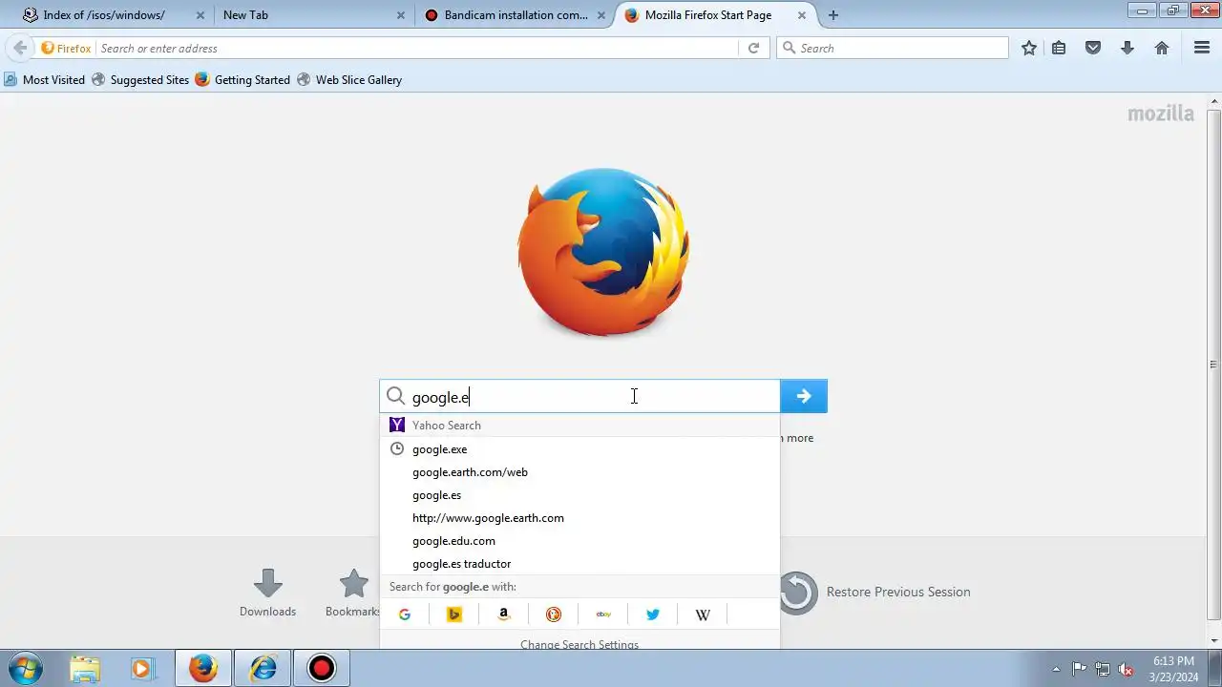
Task: Open toolbar Downloads arrow icon
Action: coord(1127,48)
